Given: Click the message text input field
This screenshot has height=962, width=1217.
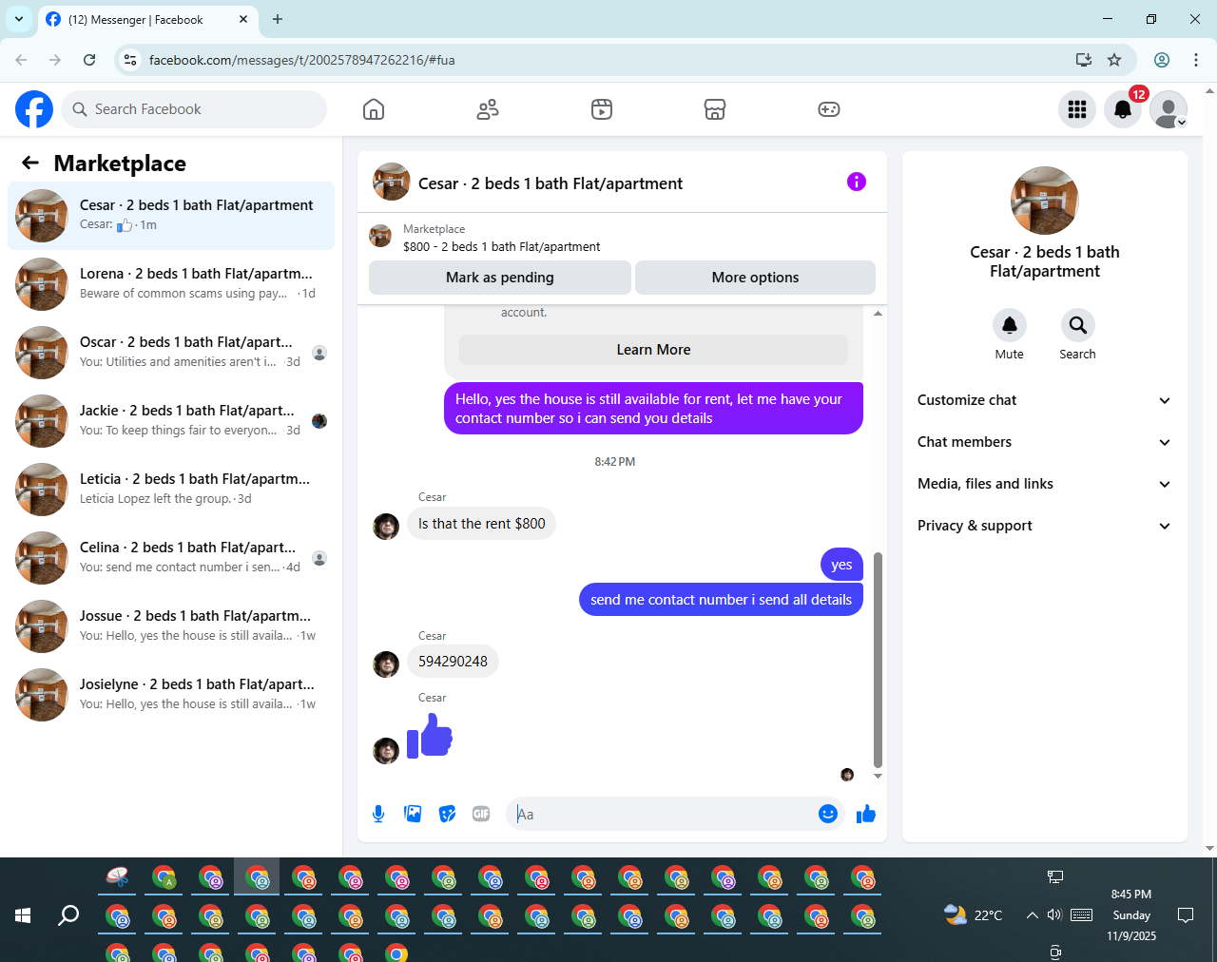Looking at the screenshot, I should pyautogui.click(x=664, y=814).
